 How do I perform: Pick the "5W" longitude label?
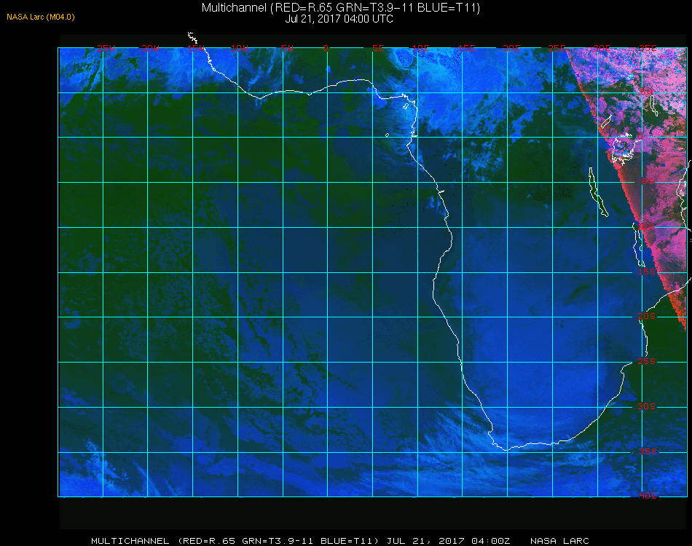[287, 48]
